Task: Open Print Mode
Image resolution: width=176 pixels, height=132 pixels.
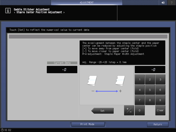Action: [x=88, y=124]
